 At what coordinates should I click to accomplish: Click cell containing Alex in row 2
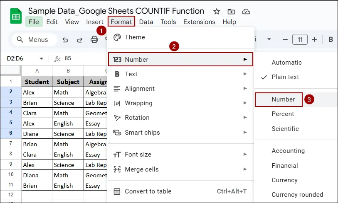37,92
